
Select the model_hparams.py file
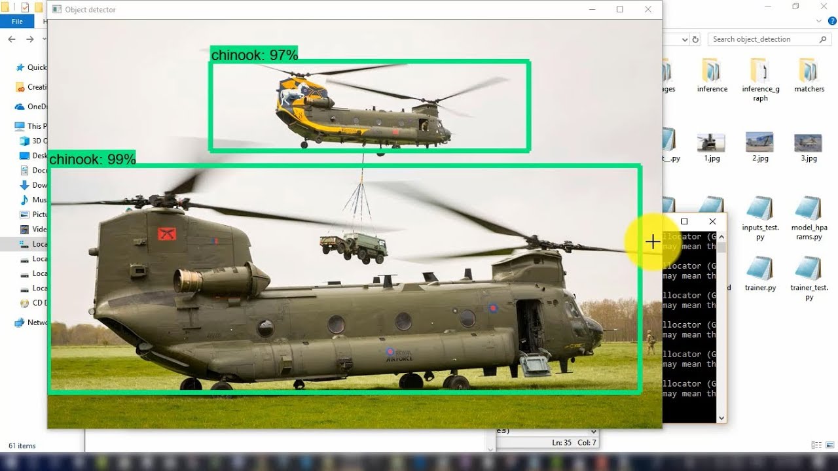(x=809, y=211)
